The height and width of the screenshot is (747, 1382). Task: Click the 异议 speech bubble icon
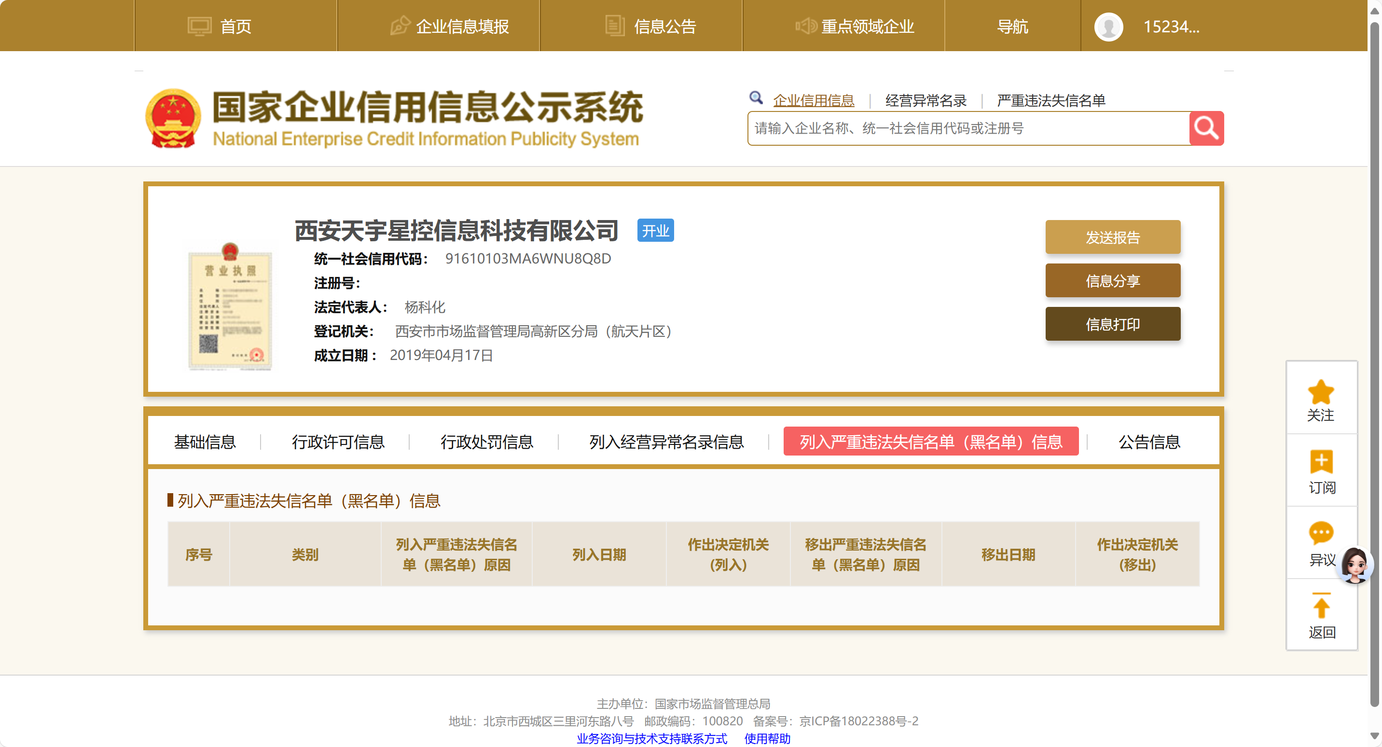pyautogui.click(x=1320, y=533)
